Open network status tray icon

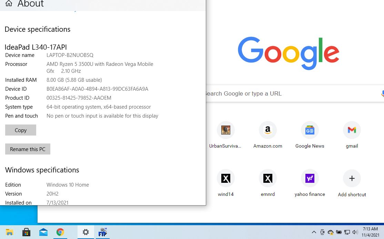(x=347, y=232)
